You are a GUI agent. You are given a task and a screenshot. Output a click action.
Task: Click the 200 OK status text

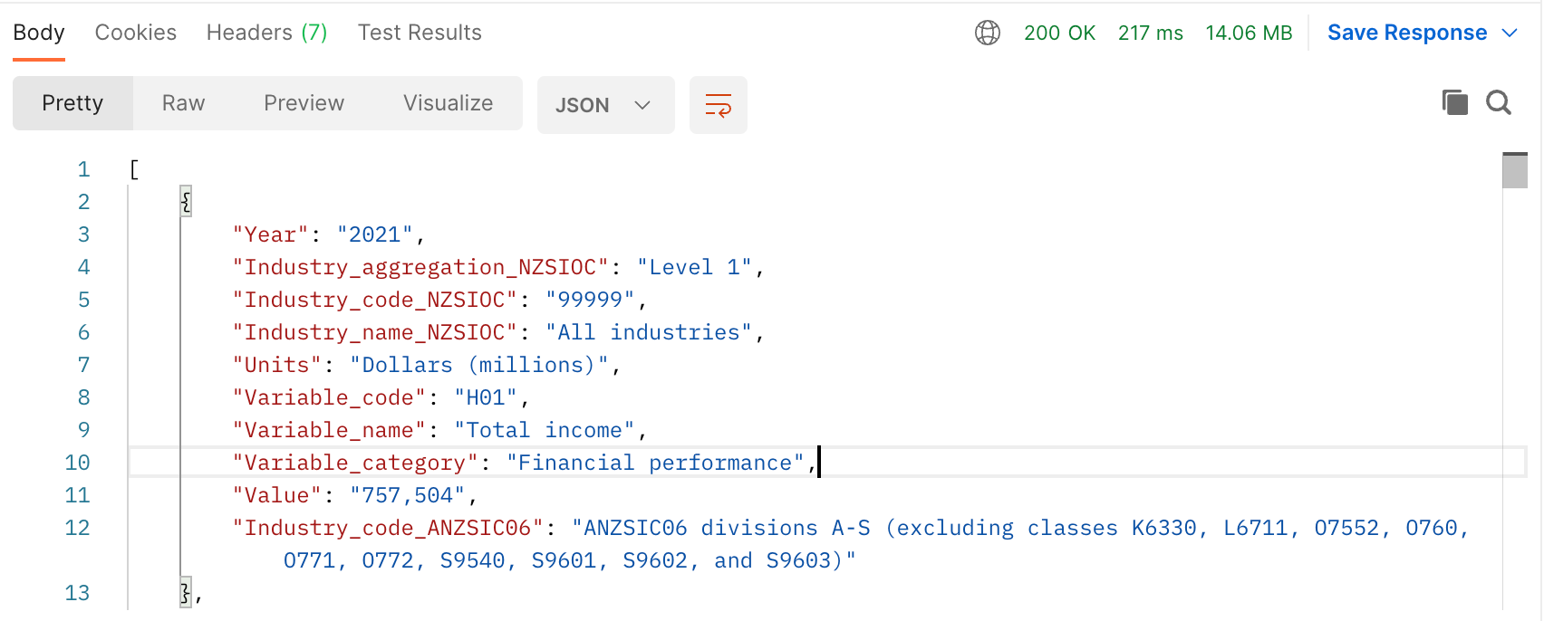click(1059, 33)
